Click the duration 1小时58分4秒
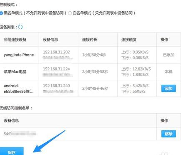 94,55
